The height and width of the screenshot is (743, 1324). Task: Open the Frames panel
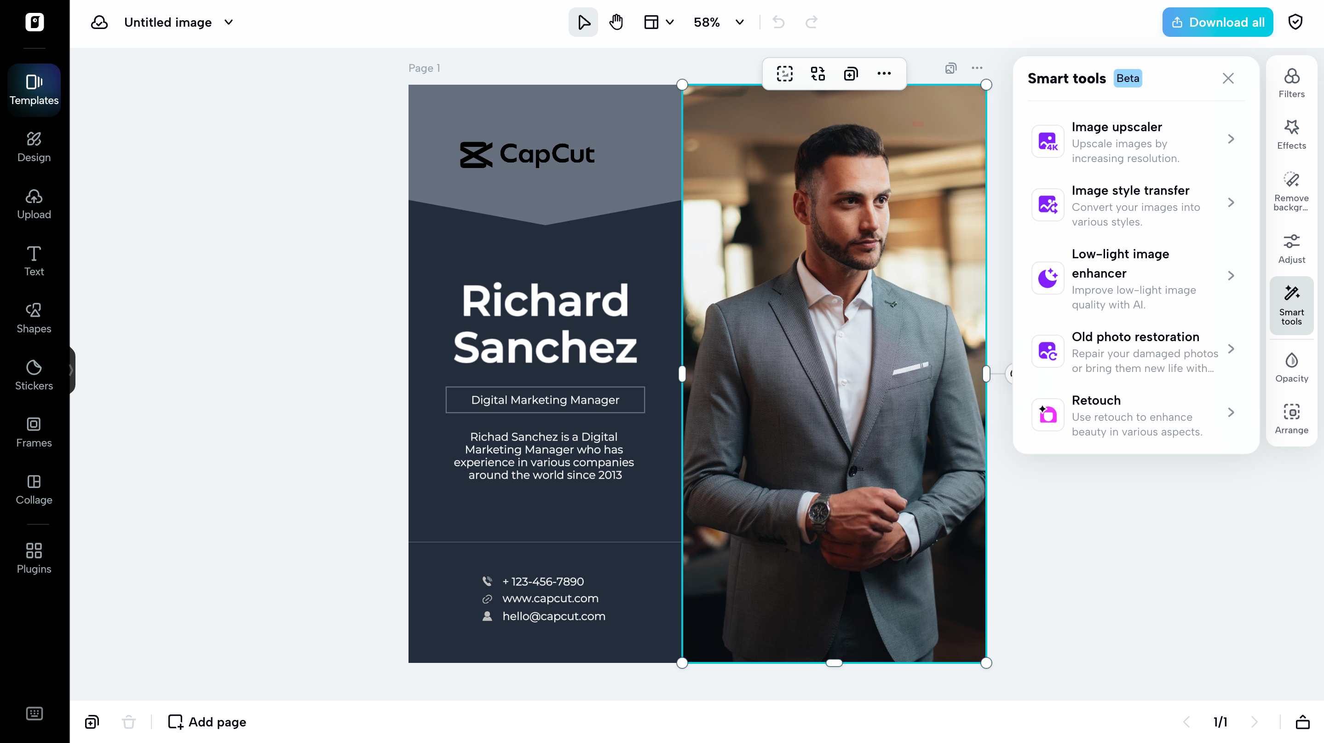click(34, 432)
